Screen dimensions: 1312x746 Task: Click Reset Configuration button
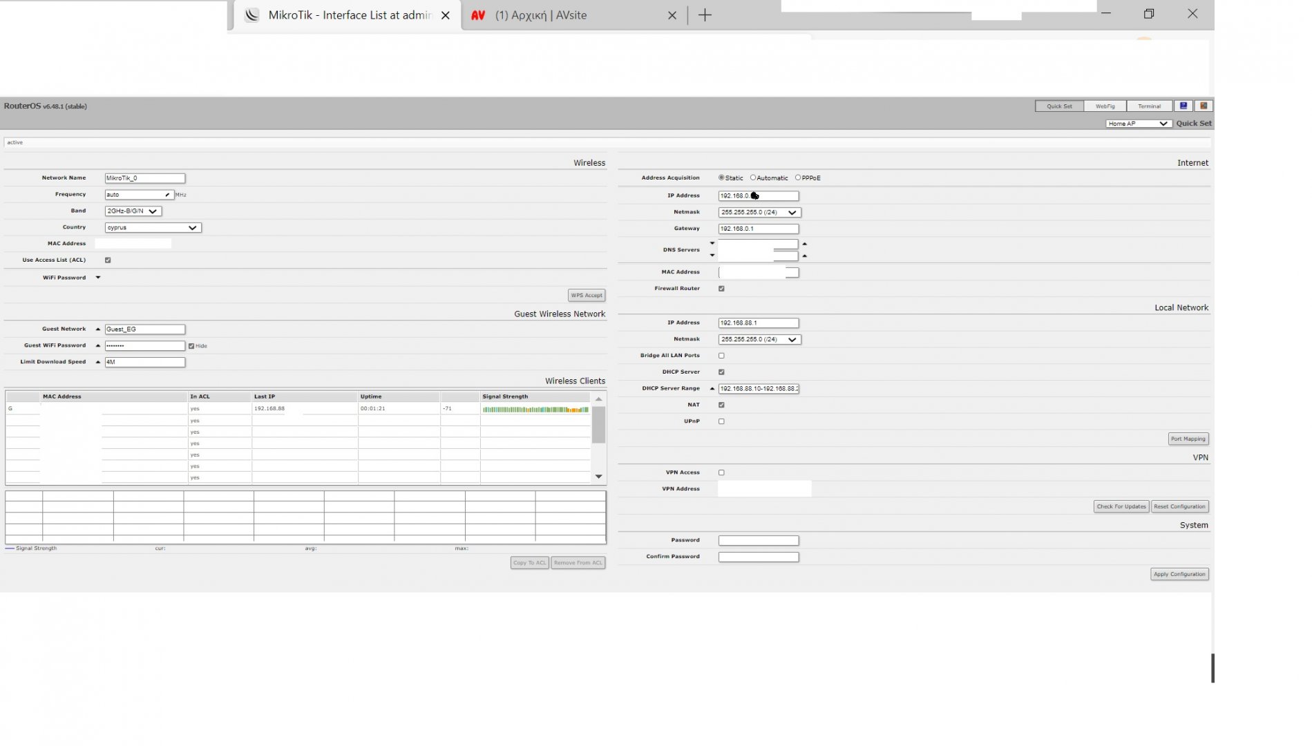tap(1179, 507)
